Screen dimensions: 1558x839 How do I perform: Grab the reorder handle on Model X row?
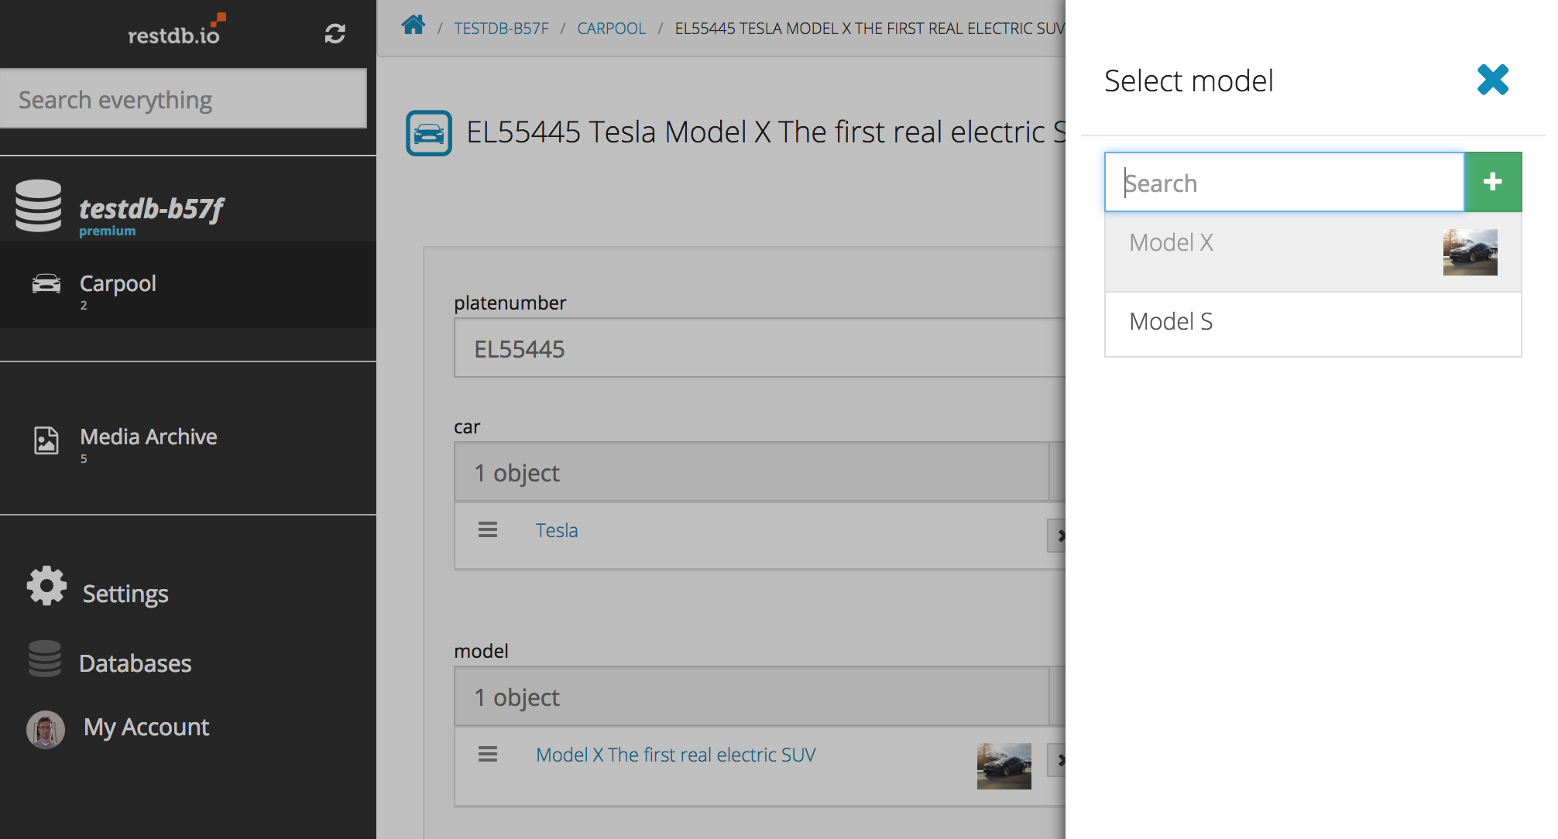tap(488, 754)
